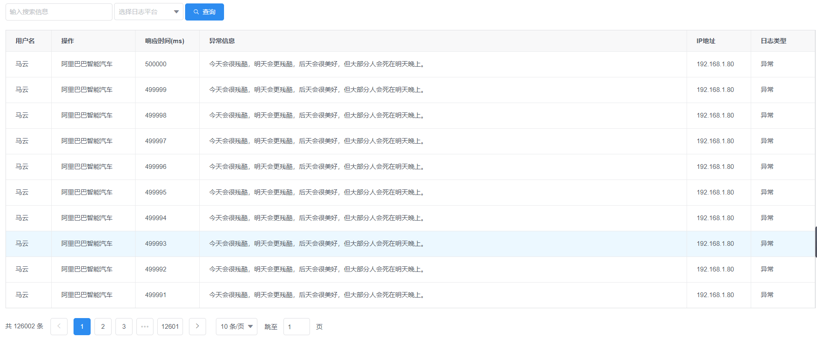Image resolution: width=817 pixels, height=345 pixels.
Task: Click the blue 查询 search button
Action: 204,12
